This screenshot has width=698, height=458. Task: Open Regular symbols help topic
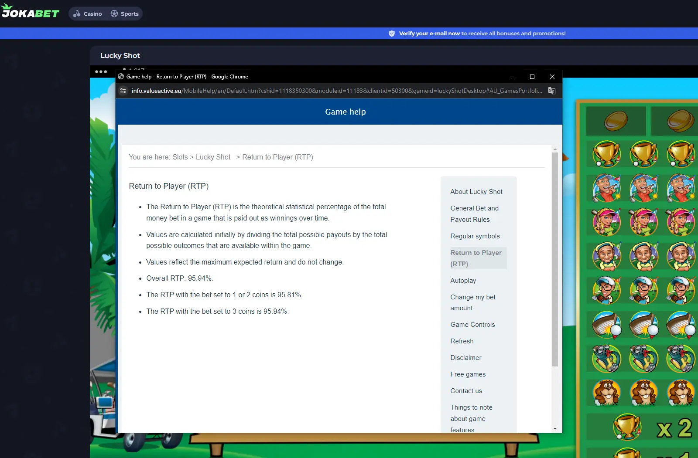[475, 236]
